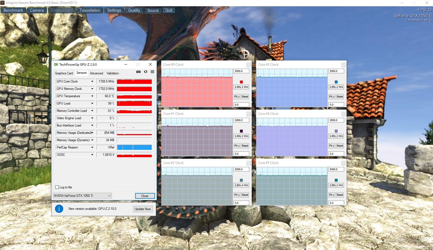
Task: Open the NVIDIA GeForce GTX 1050 Ti selector
Action: coord(82,196)
